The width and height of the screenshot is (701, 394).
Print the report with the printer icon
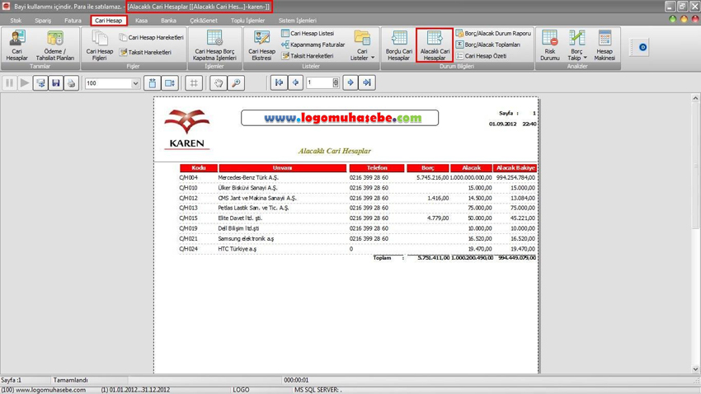click(71, 83)
